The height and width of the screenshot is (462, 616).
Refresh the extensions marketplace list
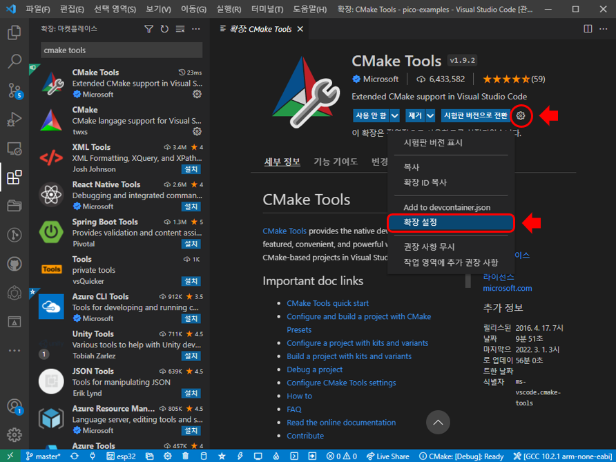pyautogui.click(x=164, y=29)
